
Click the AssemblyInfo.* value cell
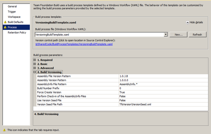163,84
